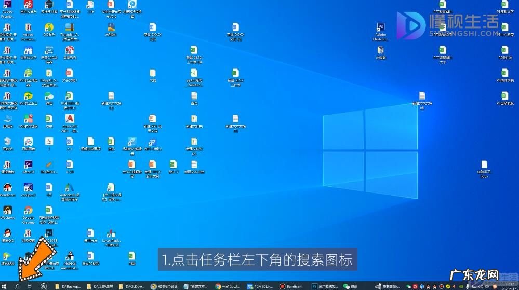
Task: Switch to the Bandicam taskbar window
Action: [291, 286]
